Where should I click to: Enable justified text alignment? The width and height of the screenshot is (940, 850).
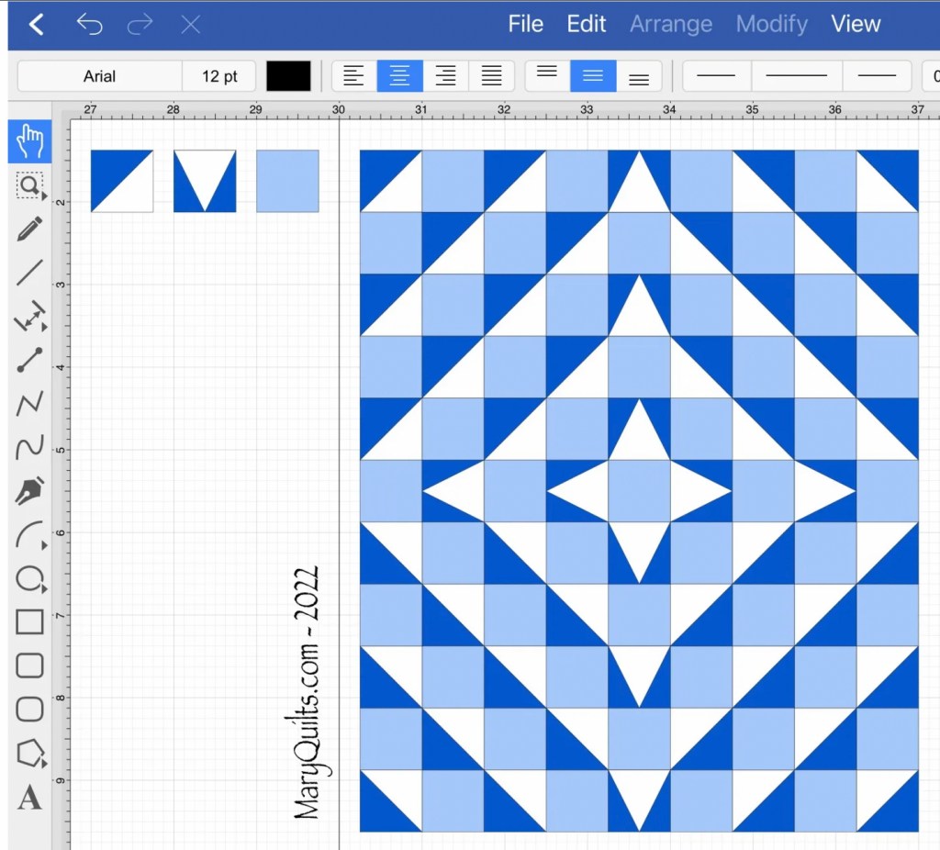[x=491, y=76]
